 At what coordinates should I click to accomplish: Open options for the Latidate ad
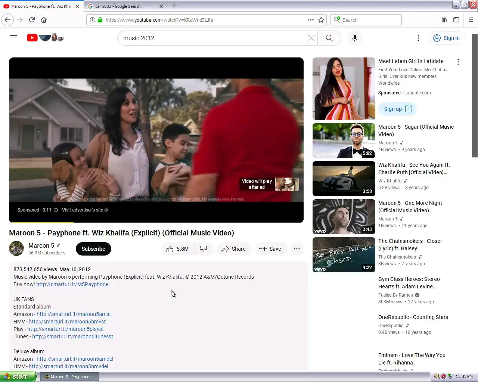[458, 62]
